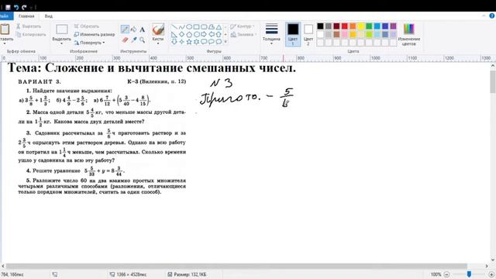Activate Цвет 1 foreground color box

pos(293,34)
